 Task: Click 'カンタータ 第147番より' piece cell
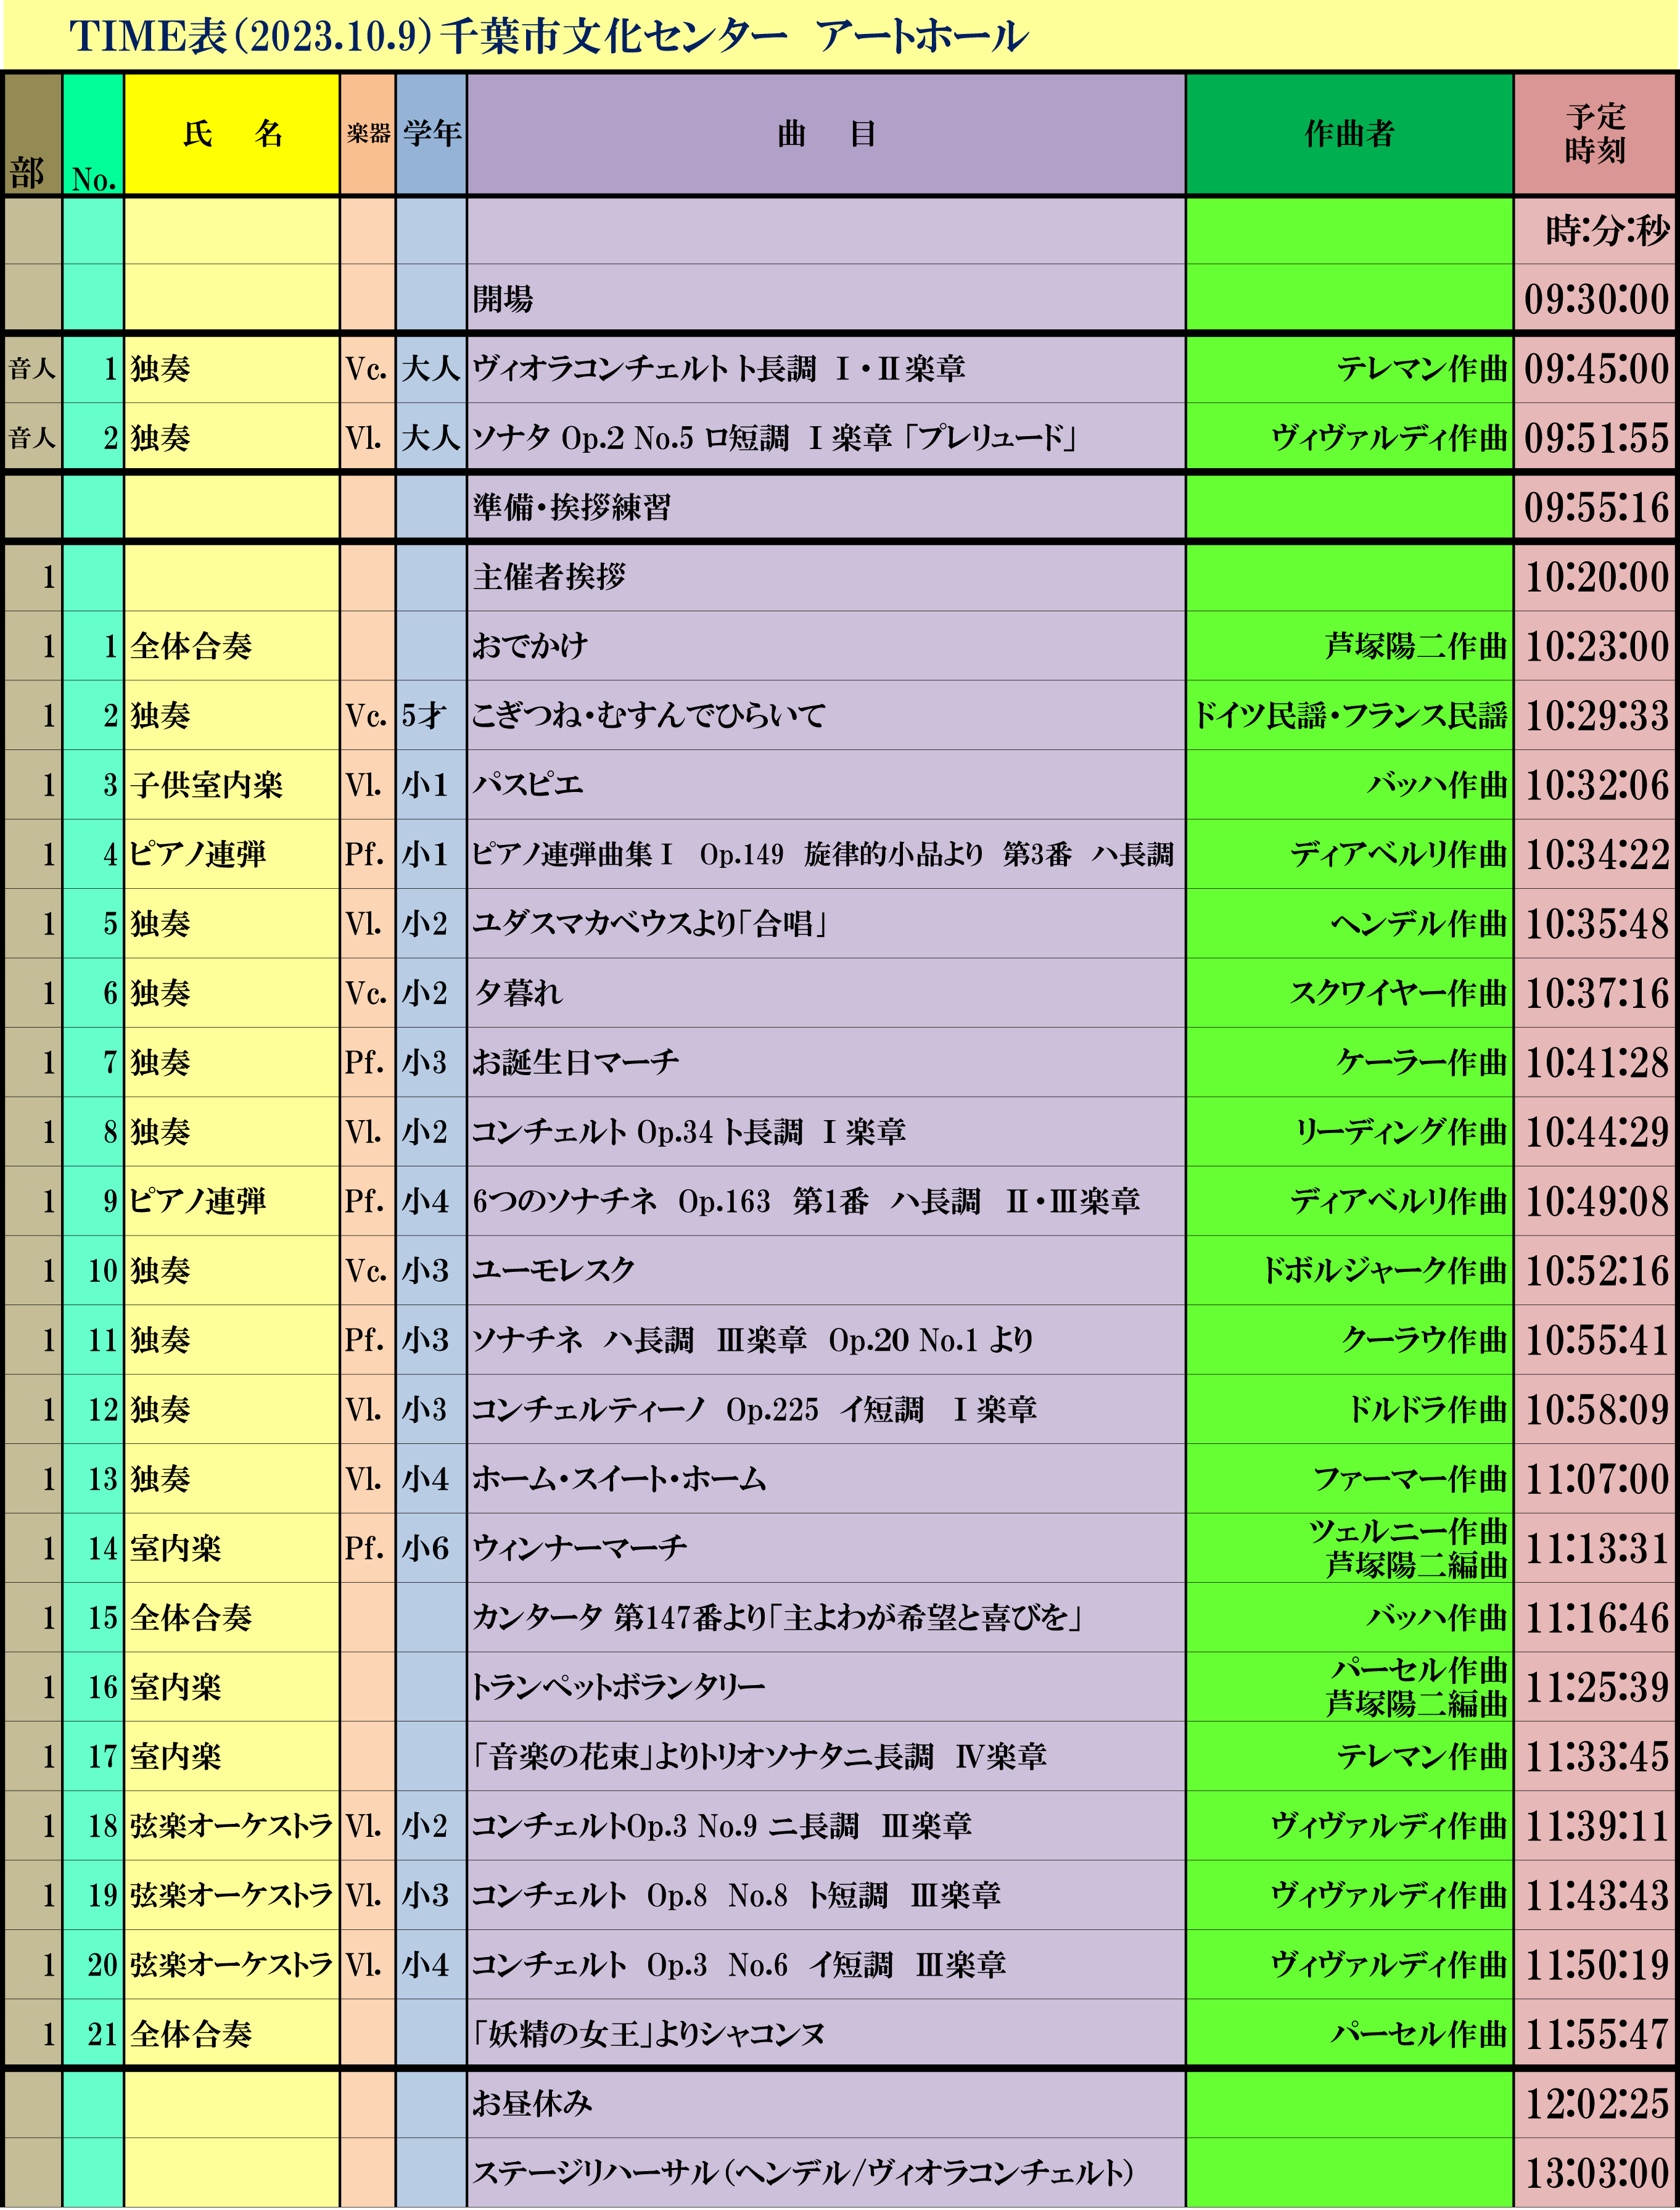[x=826, y=1617]
